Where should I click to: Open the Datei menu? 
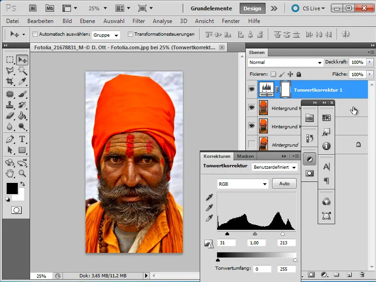[x=13, y=21]
